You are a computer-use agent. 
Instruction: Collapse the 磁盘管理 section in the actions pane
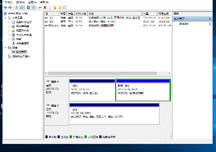click(x=210, y=19)
